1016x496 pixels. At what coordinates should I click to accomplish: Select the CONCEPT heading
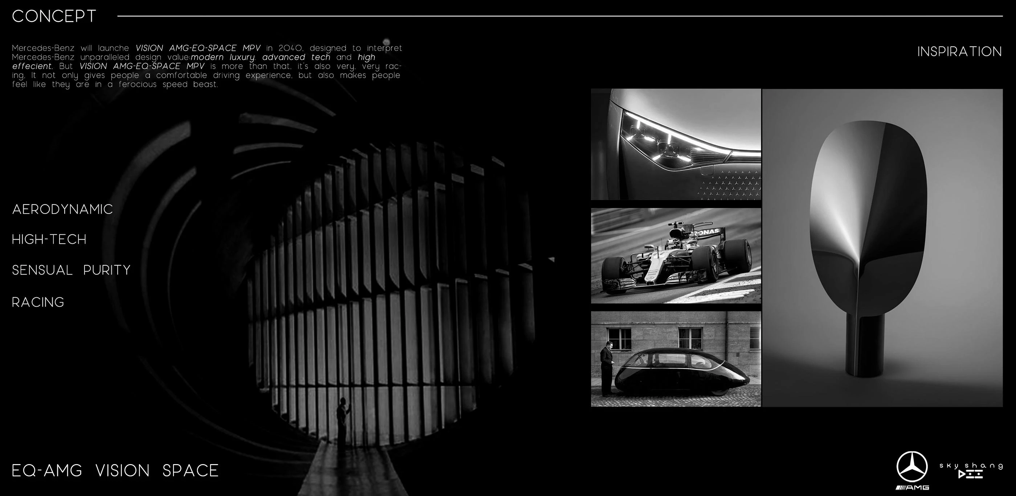click(54, 16)
